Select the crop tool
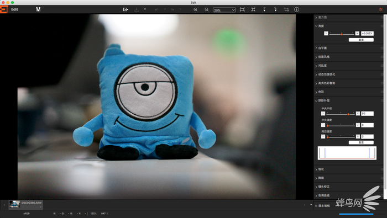Screen dimensions: 387x218 click(286, 9)
